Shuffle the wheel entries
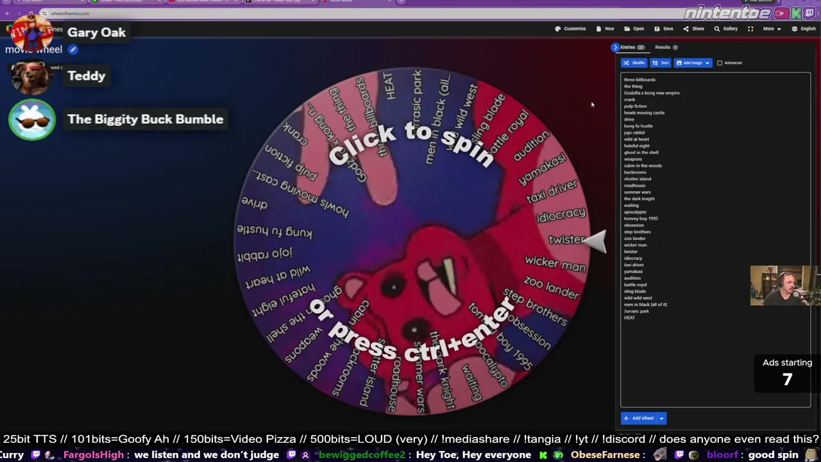 [x=634, y=63]
